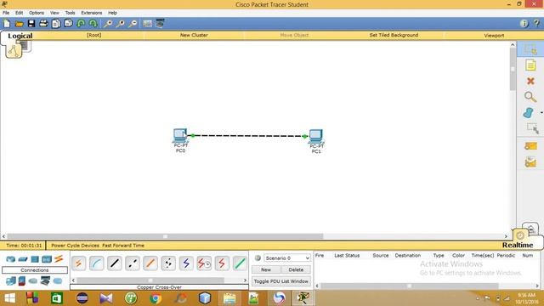Select the Draw Polygon shape tool
The image size is (544, 306).
click(x=529, y=113)
